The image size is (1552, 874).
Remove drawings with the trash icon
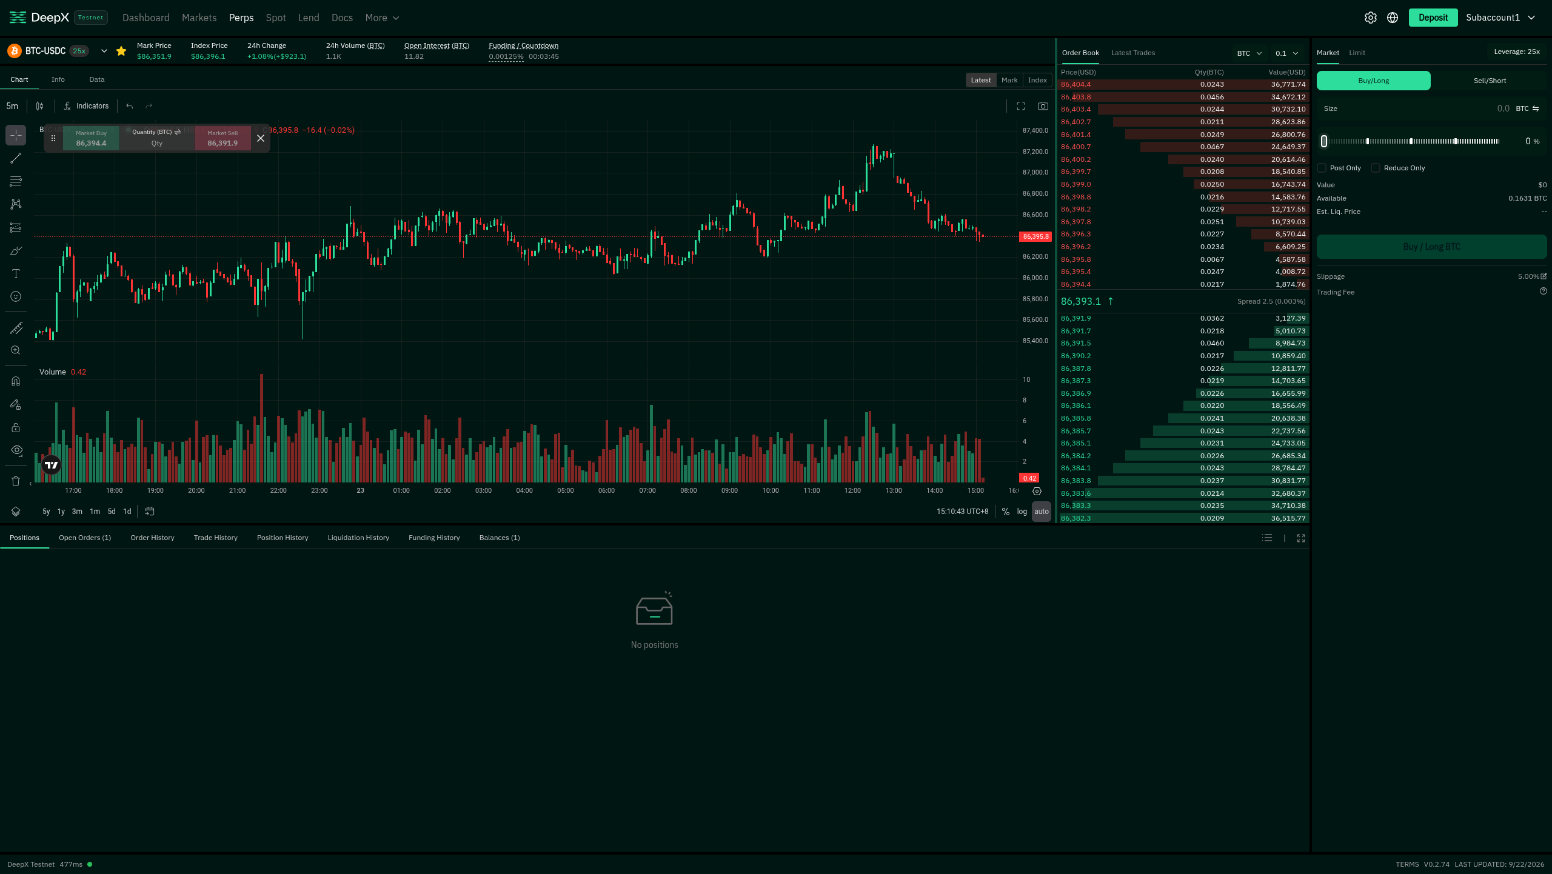[16, 481]
